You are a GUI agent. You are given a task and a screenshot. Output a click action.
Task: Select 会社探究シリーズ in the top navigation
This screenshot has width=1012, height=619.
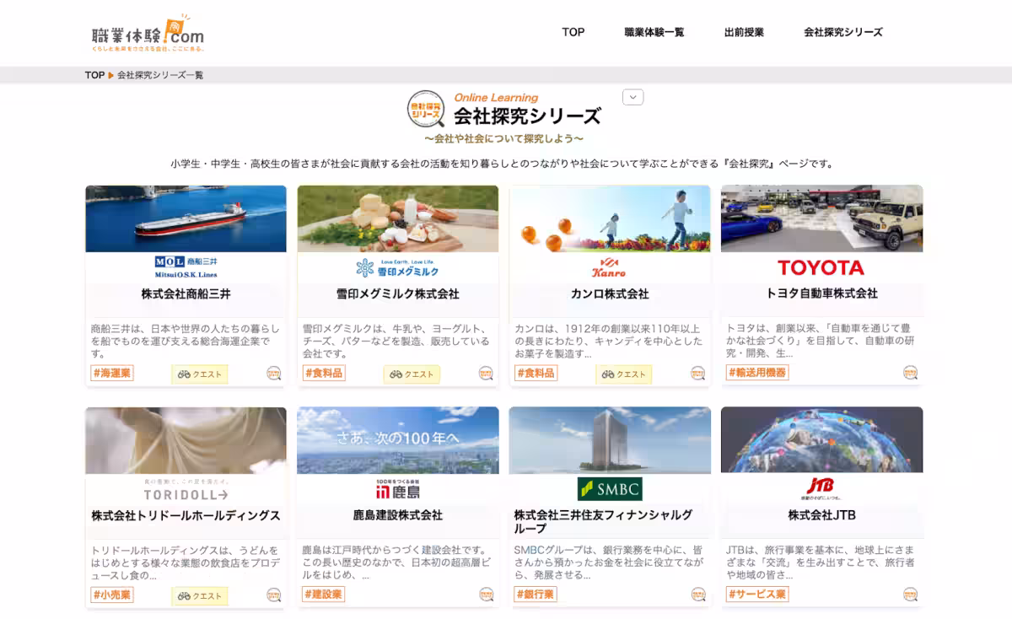pos(842,32)
